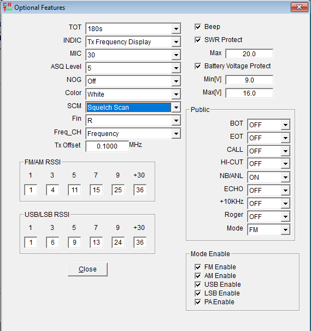The height and width of the screenshot is (331, 311).
Task: Toggle PA Enable checkbox
Action: 198,302
